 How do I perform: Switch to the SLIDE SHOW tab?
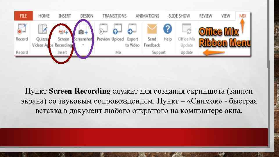click(x=179, y=16)
